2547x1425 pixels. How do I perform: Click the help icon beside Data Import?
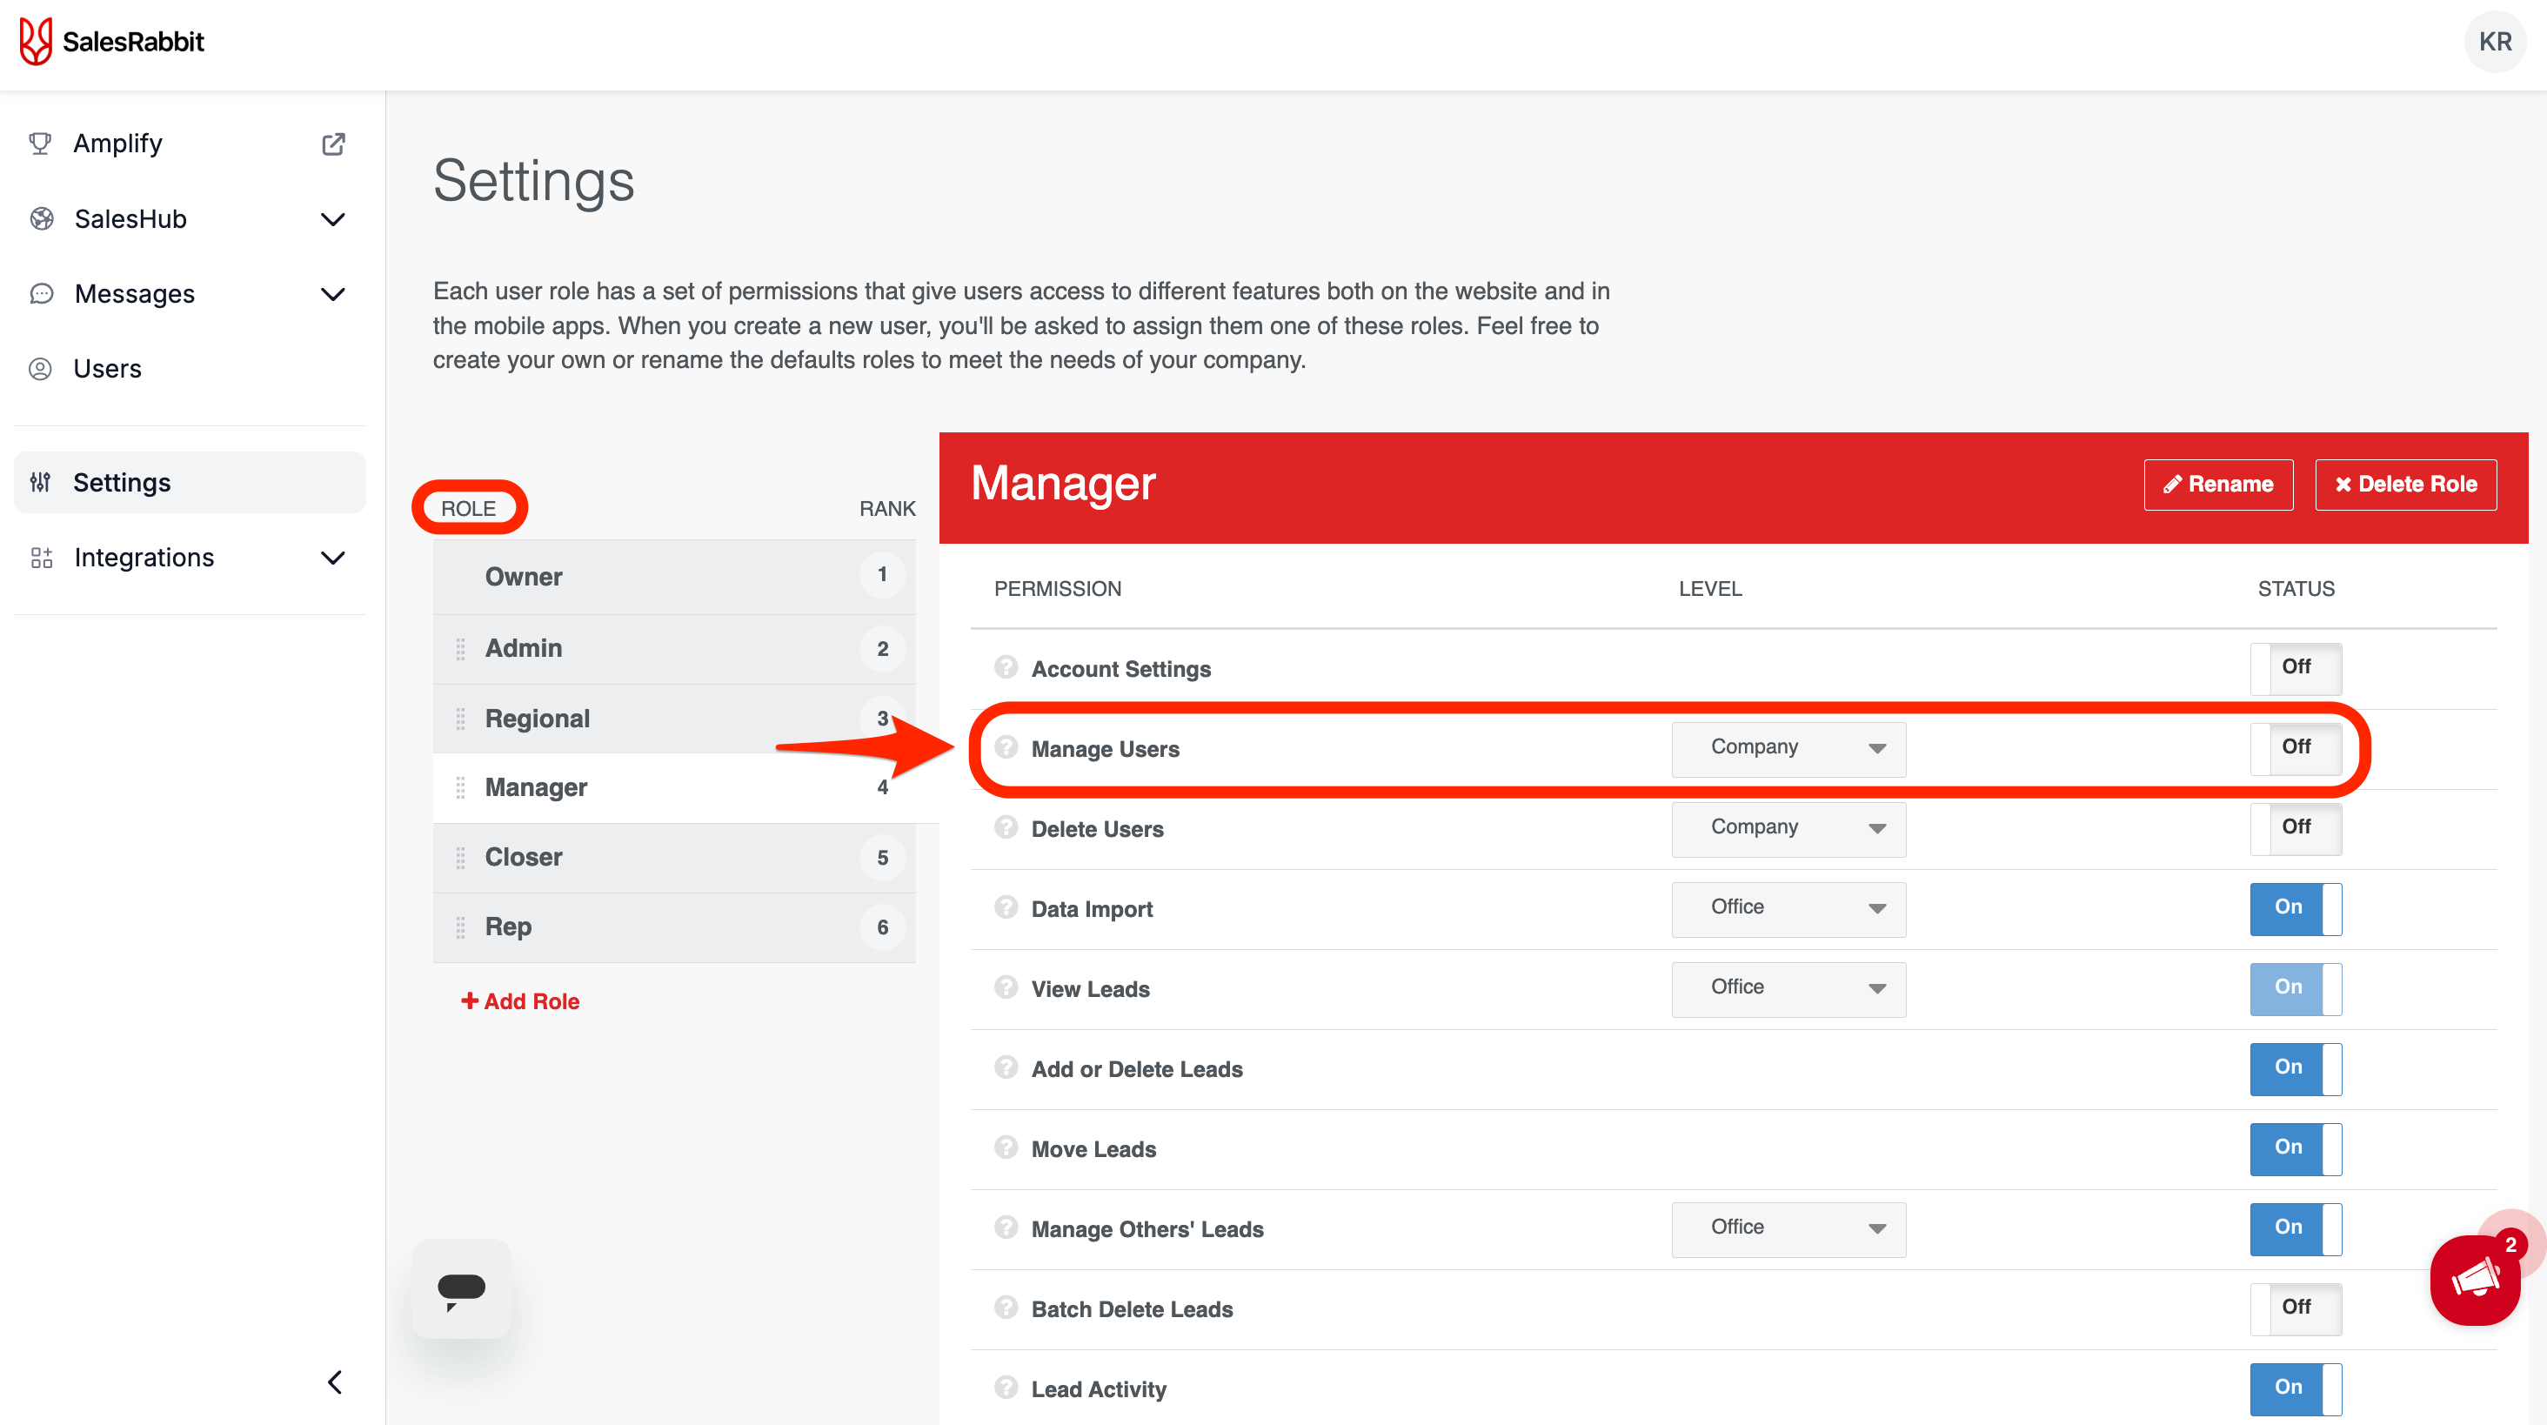click(1006, 907)
